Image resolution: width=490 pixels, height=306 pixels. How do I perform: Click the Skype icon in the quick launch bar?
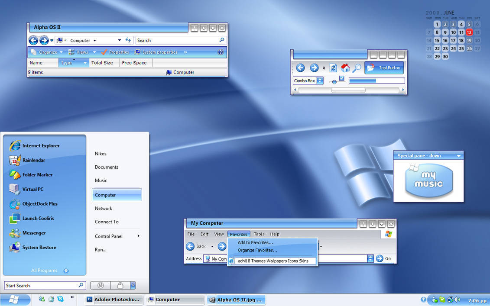(x=60, y=299)
